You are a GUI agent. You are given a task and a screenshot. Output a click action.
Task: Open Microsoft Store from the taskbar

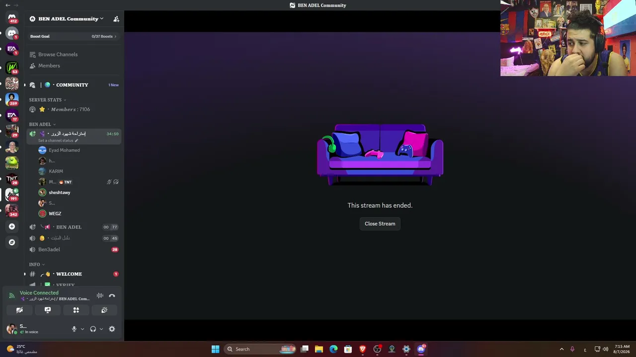(348, 349)
